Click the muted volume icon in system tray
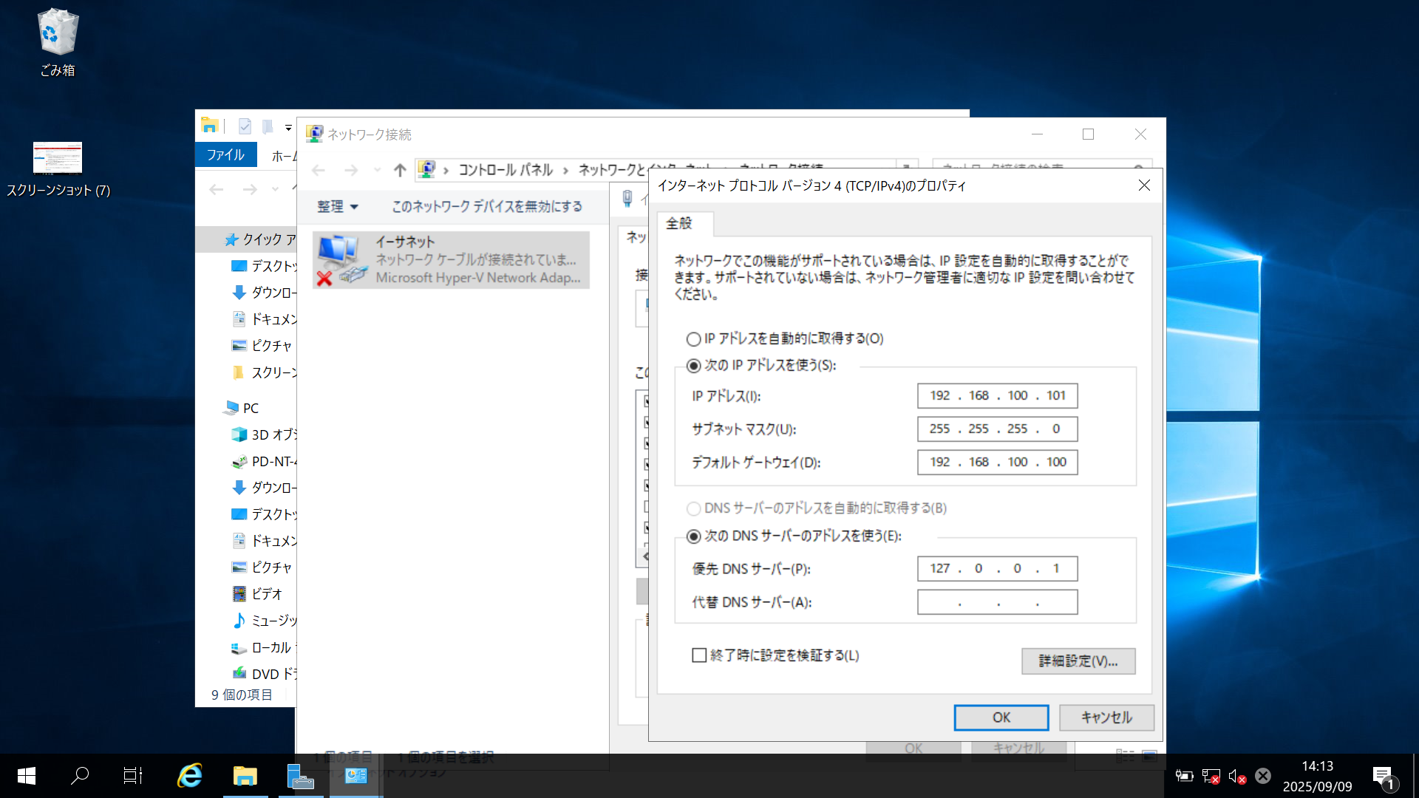 pos(1236,776)
